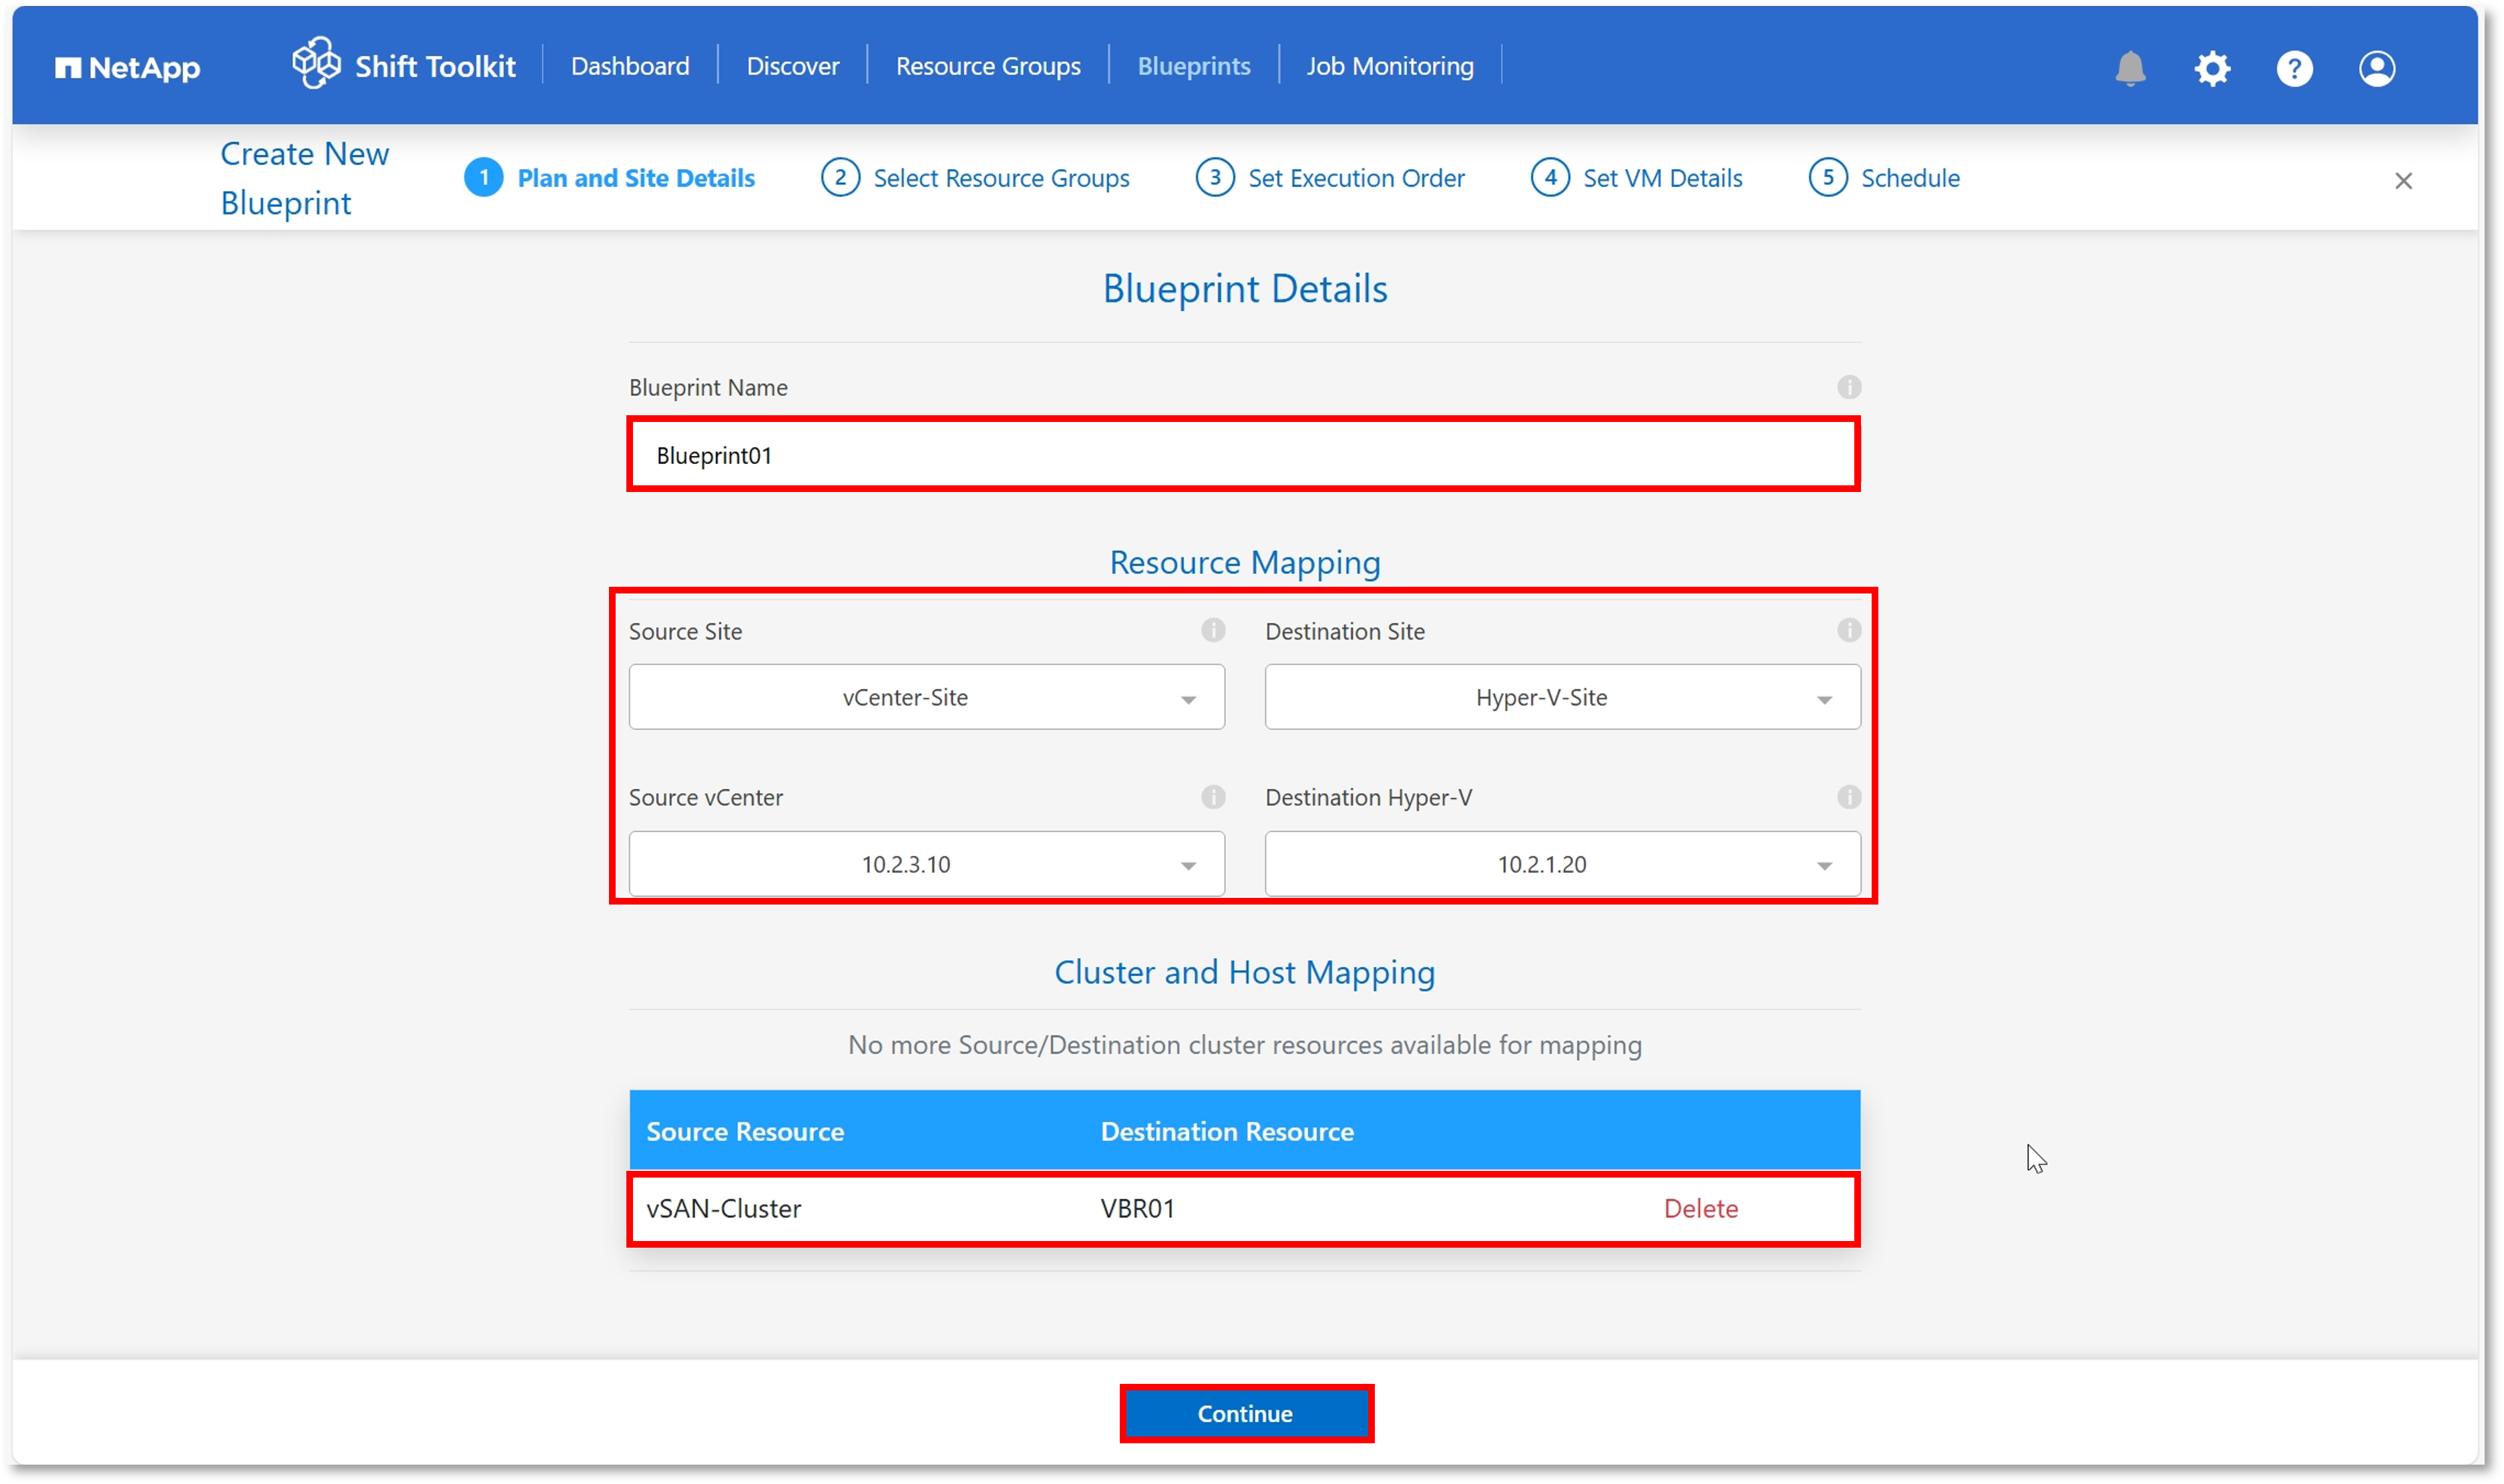Go to step 1 circle icon

click(x=484, y=178)
